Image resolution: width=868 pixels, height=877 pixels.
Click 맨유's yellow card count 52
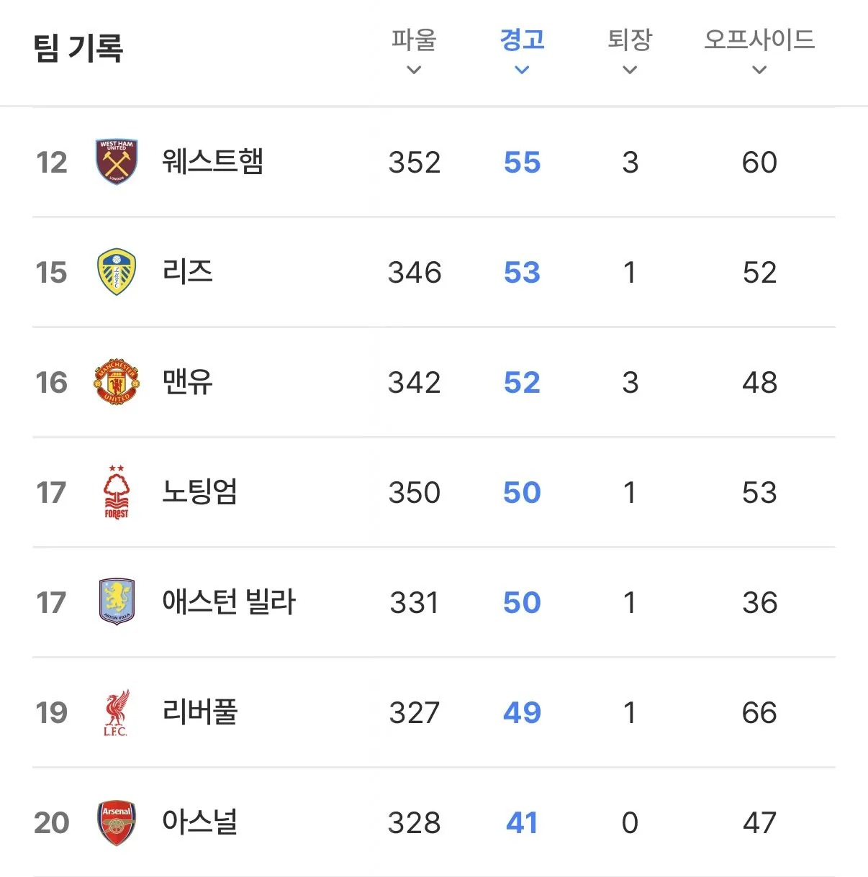pyautogui.click(x=522, y=383)
